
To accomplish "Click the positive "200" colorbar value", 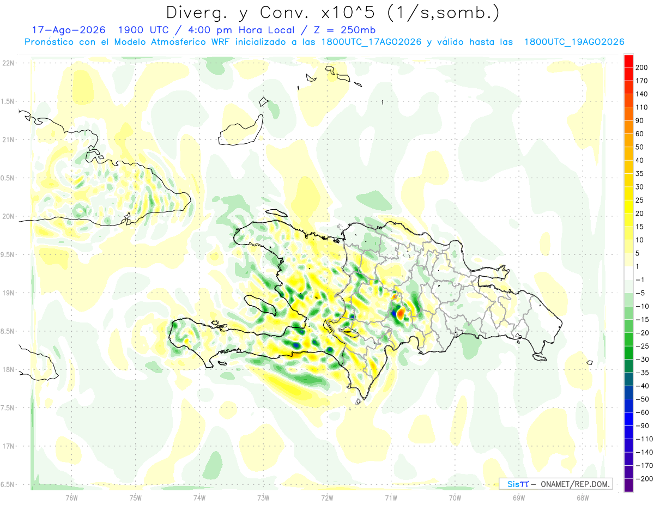I will coord(643,68).
